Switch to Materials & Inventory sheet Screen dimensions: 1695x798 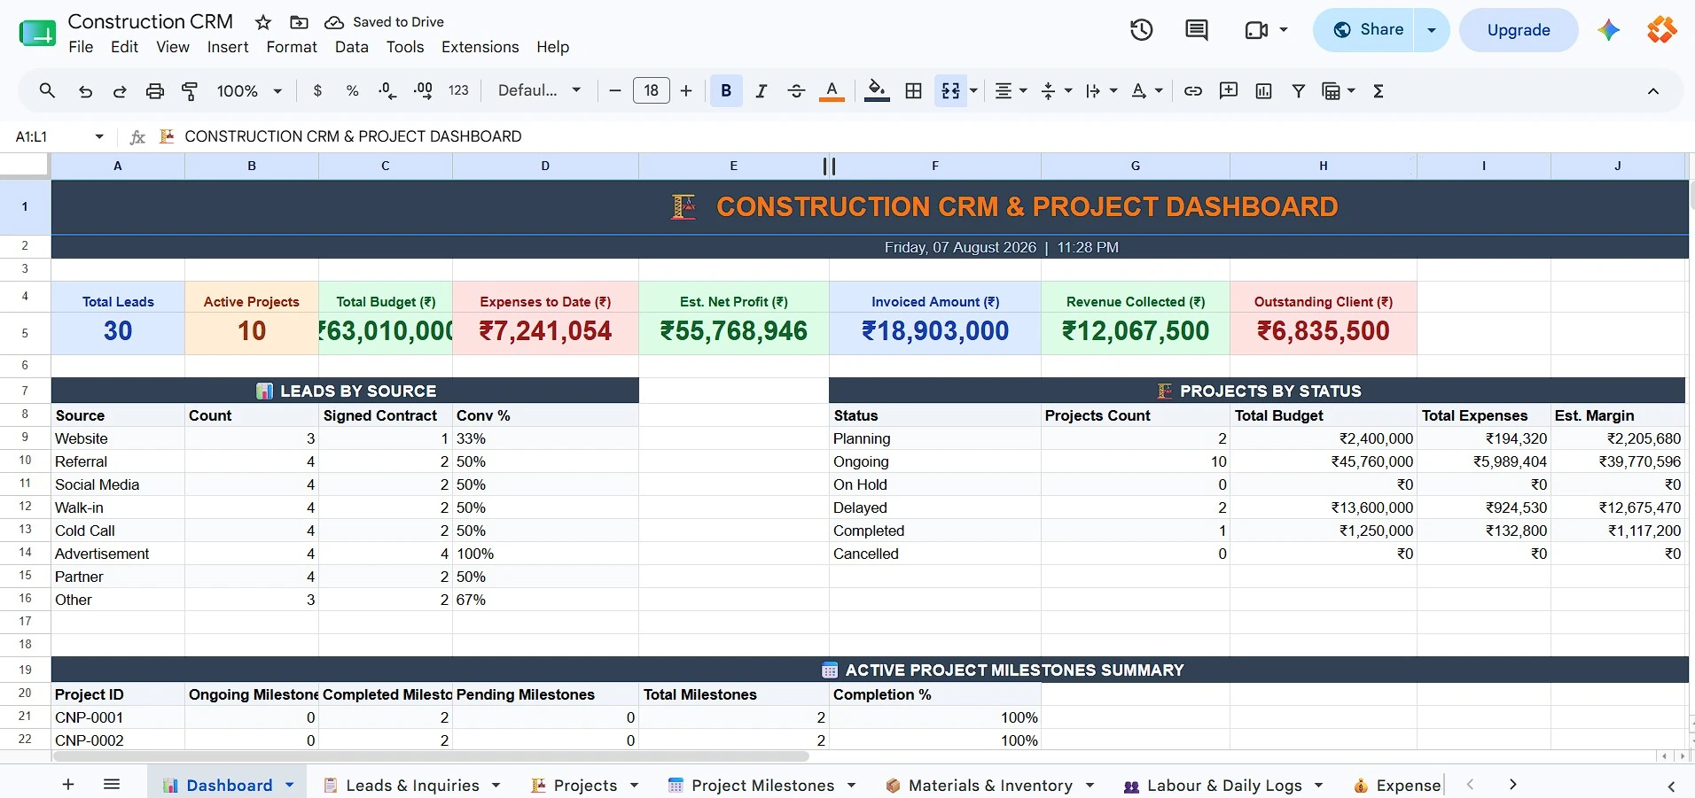tap(990, 786)
